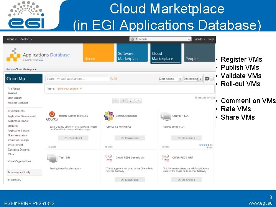Switch to grid view icon
The image size is (276, 207).
(207, 79)
